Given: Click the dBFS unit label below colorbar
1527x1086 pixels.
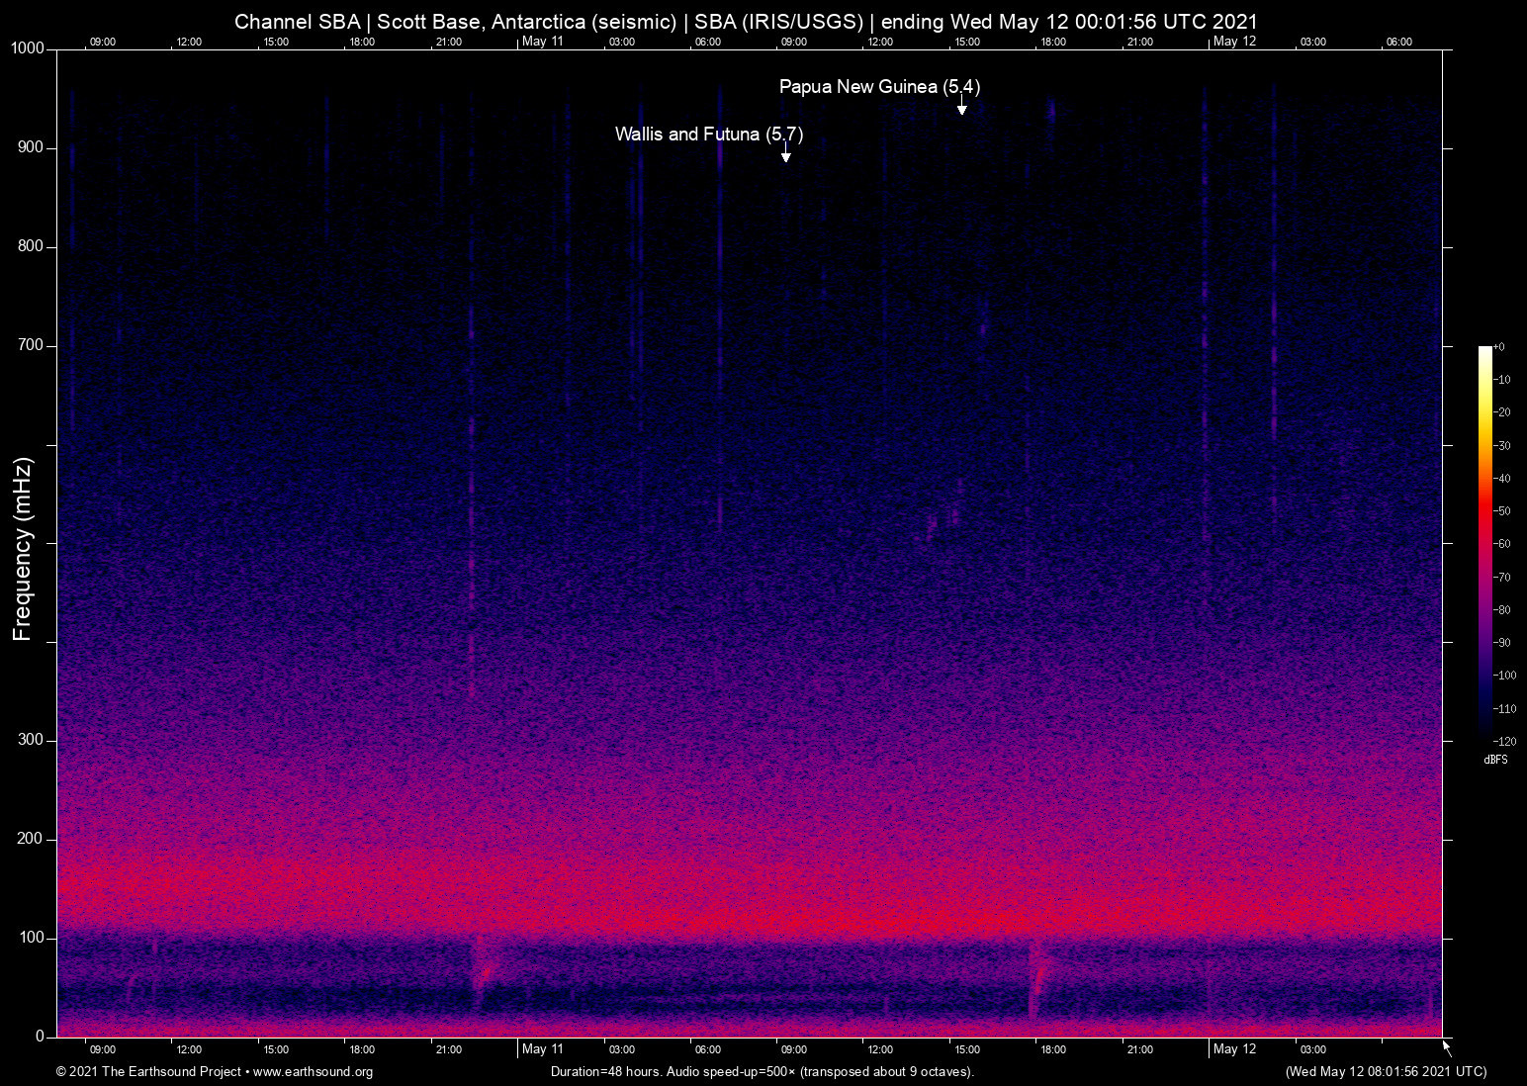Looking at the screenshot, I should click(x=1496, y=760).
